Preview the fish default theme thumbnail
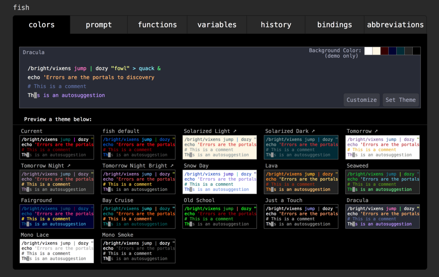 (x=138, y=147)
